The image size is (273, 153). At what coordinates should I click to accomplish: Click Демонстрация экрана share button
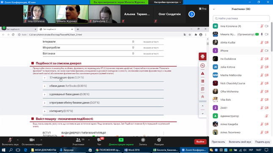point(121,142)
